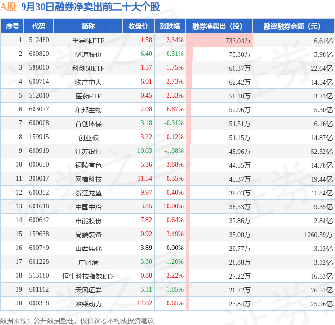Click stock name 江苏银行

coord(88,152)
